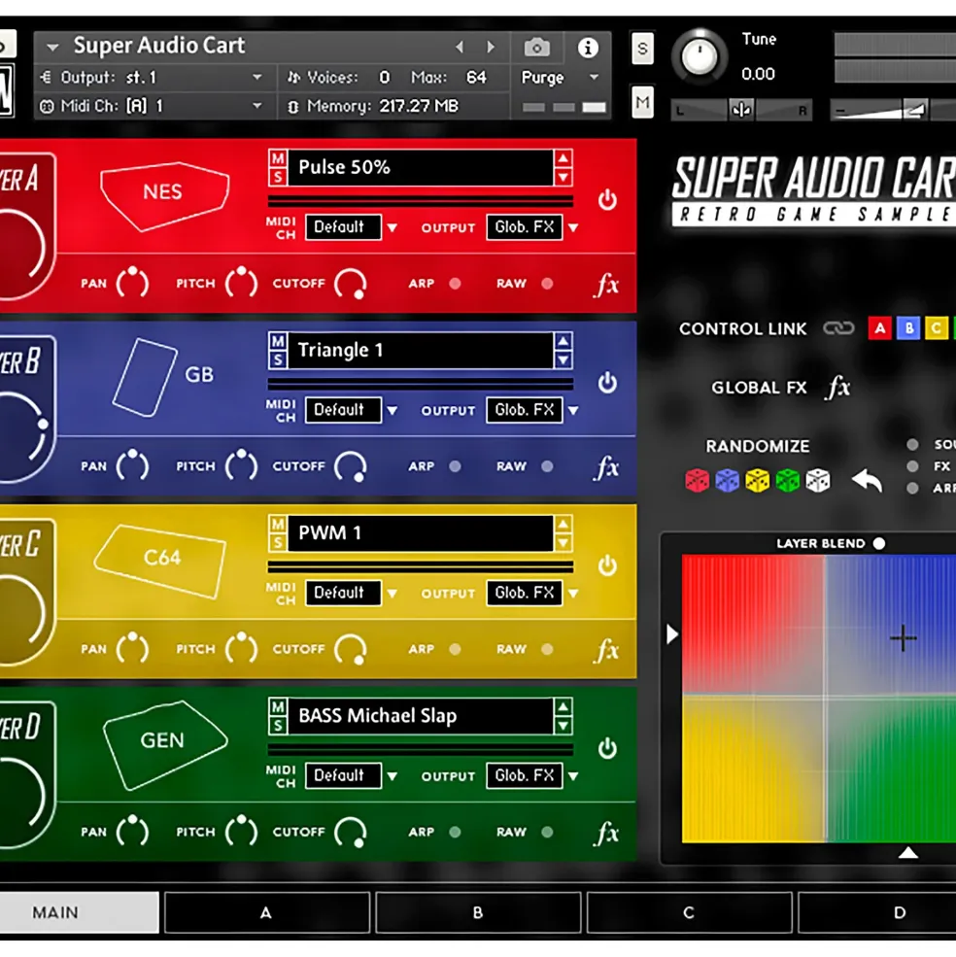Toggle the Layer Blend enable dot

click(879, 543)
